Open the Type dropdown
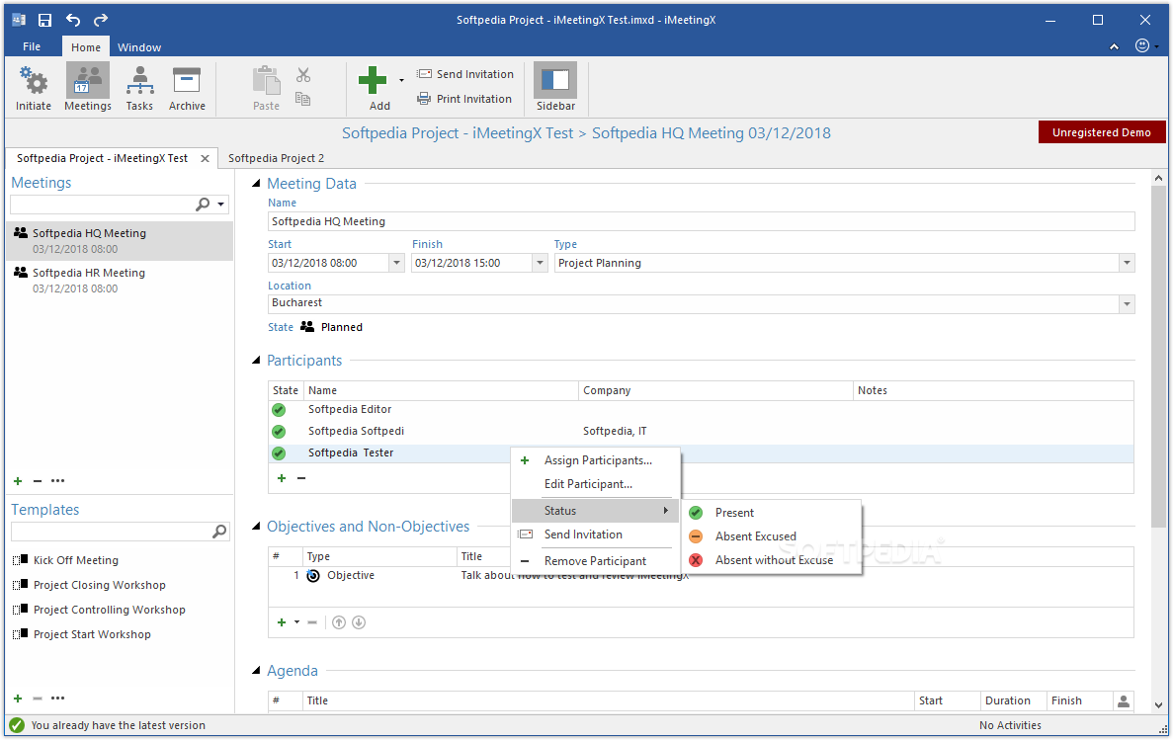1173x740 pixels. pos(1127,264)
